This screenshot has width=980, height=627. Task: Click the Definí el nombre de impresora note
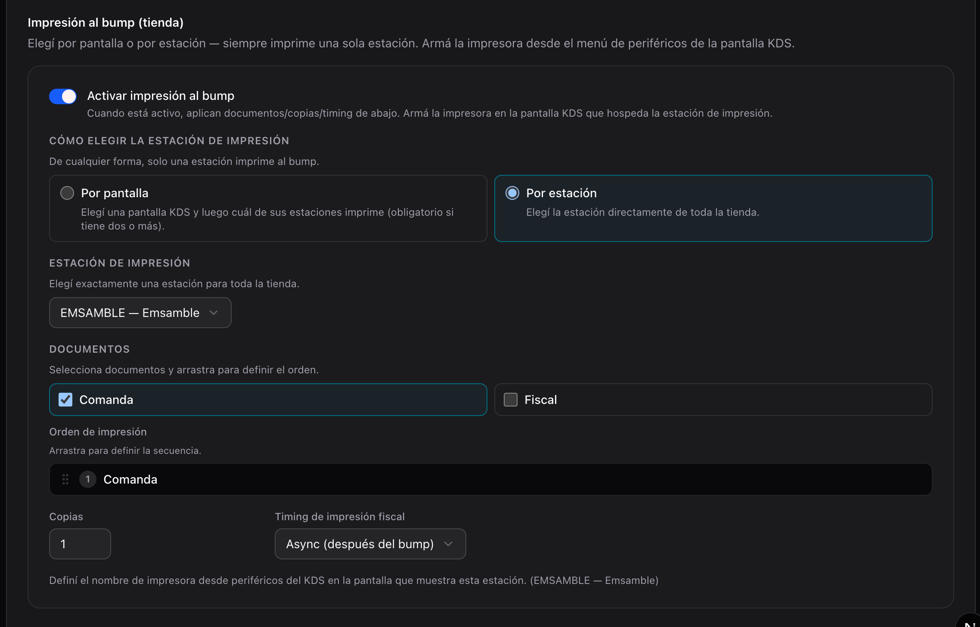[x=354, y=580]
